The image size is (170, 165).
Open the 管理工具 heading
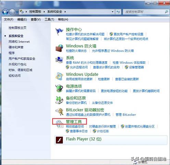74,122
